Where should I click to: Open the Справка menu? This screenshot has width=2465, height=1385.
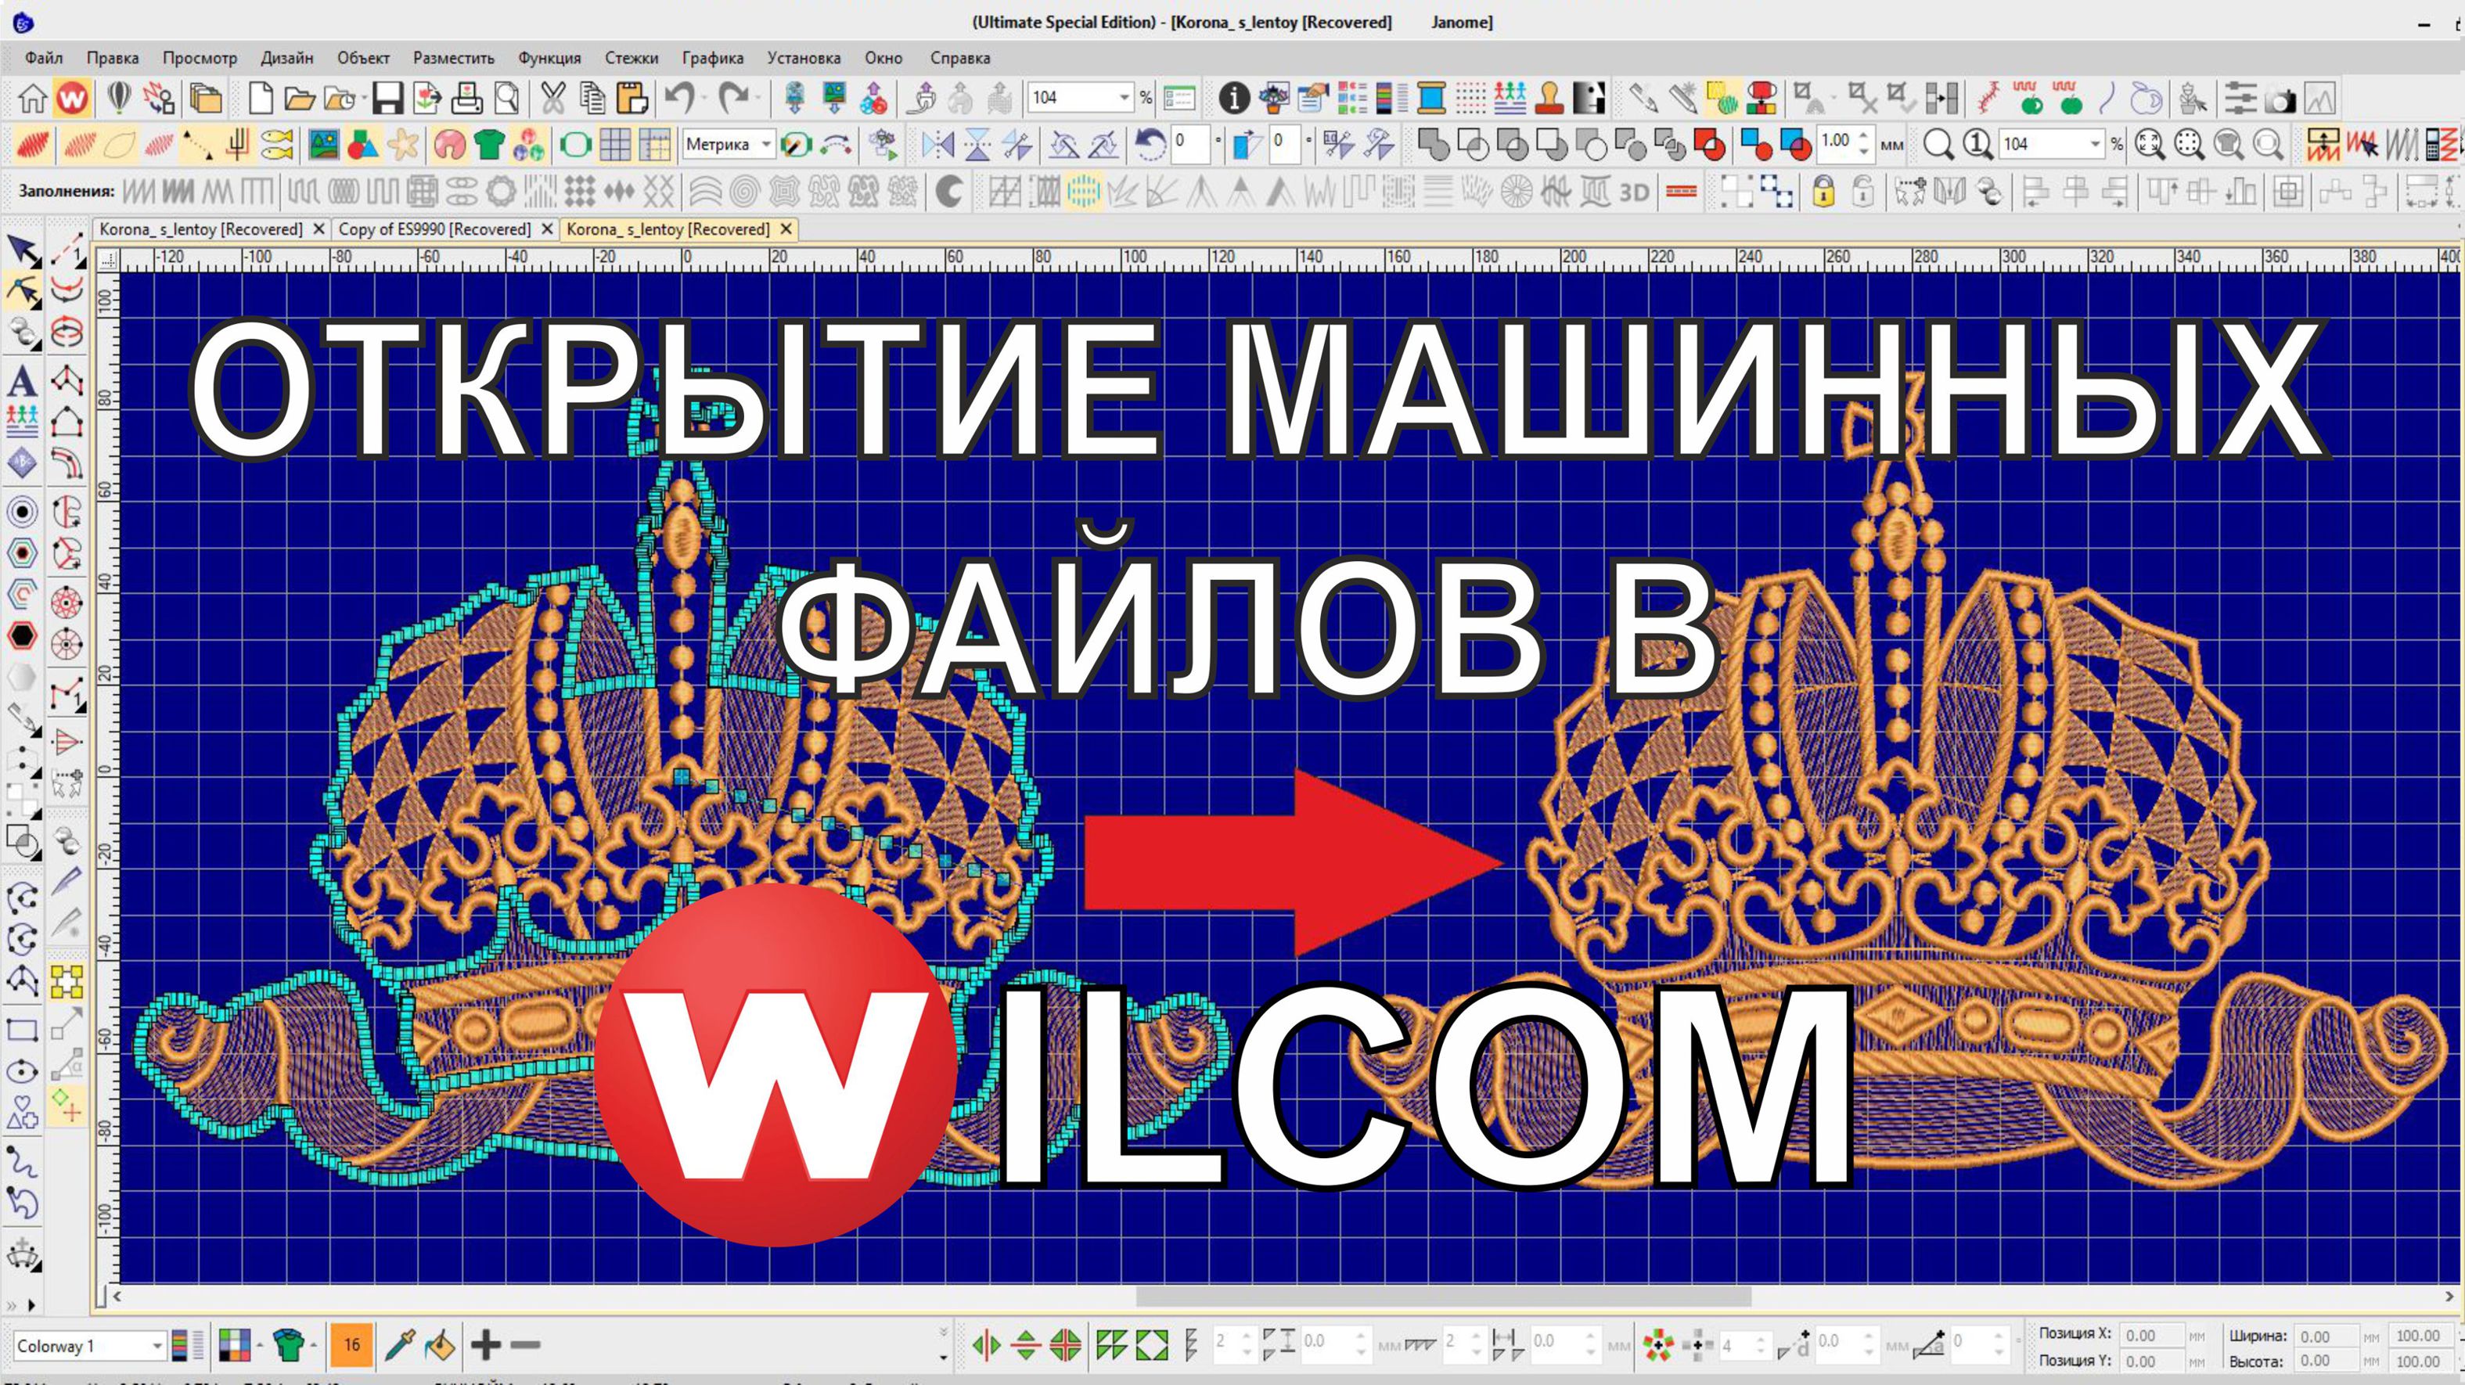[959, 57]
